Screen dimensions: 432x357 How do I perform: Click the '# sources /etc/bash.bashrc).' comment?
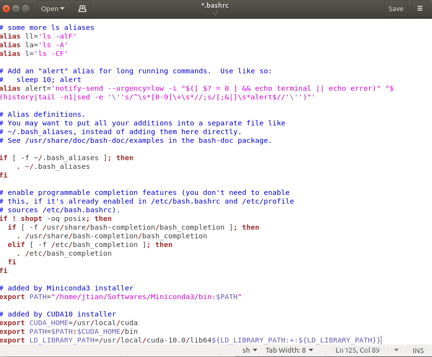[x=60, y=210]
